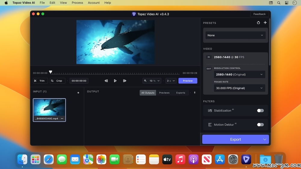Click the Trim button
The image size is (301, 169).
40,81
